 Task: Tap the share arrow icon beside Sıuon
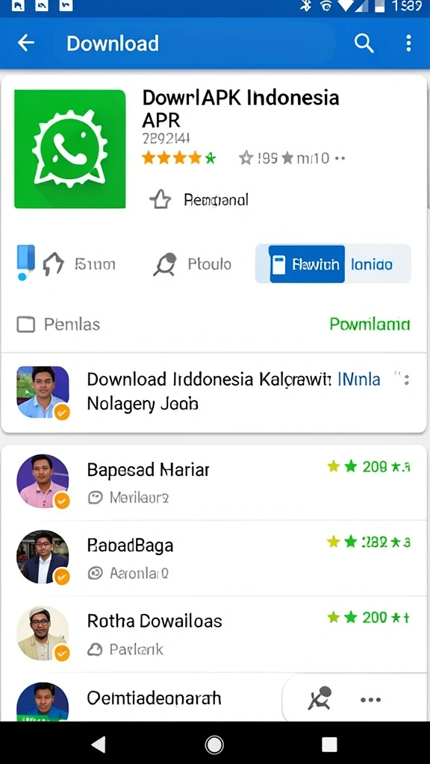(x=53, y=264)
